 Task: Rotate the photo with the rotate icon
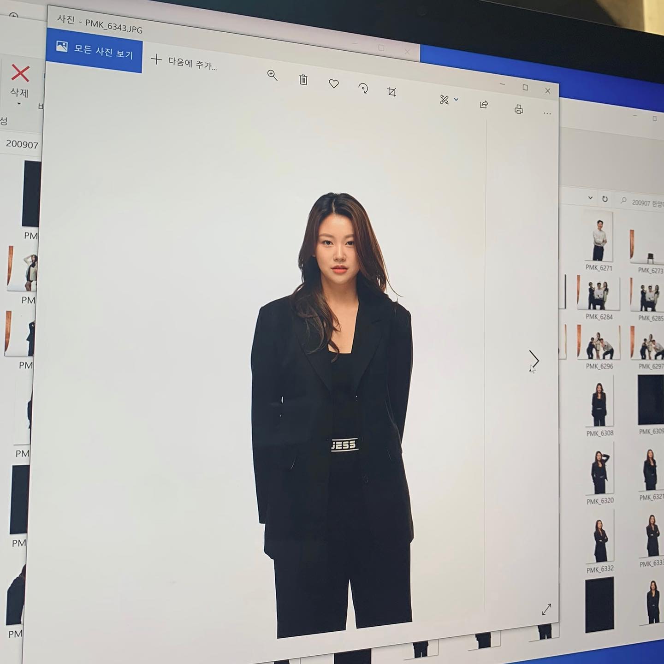(363, 88)
